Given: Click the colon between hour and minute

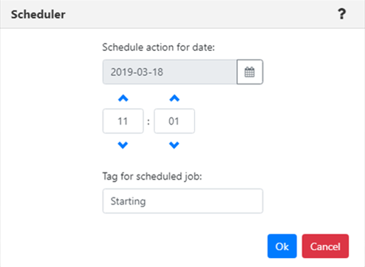Looking at the screenshot, I should pyautogui.click(x=149, y=121).
